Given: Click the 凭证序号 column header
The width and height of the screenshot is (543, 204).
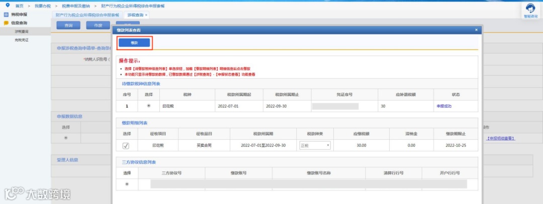Looking at the screenshot, I should point(344,95).
